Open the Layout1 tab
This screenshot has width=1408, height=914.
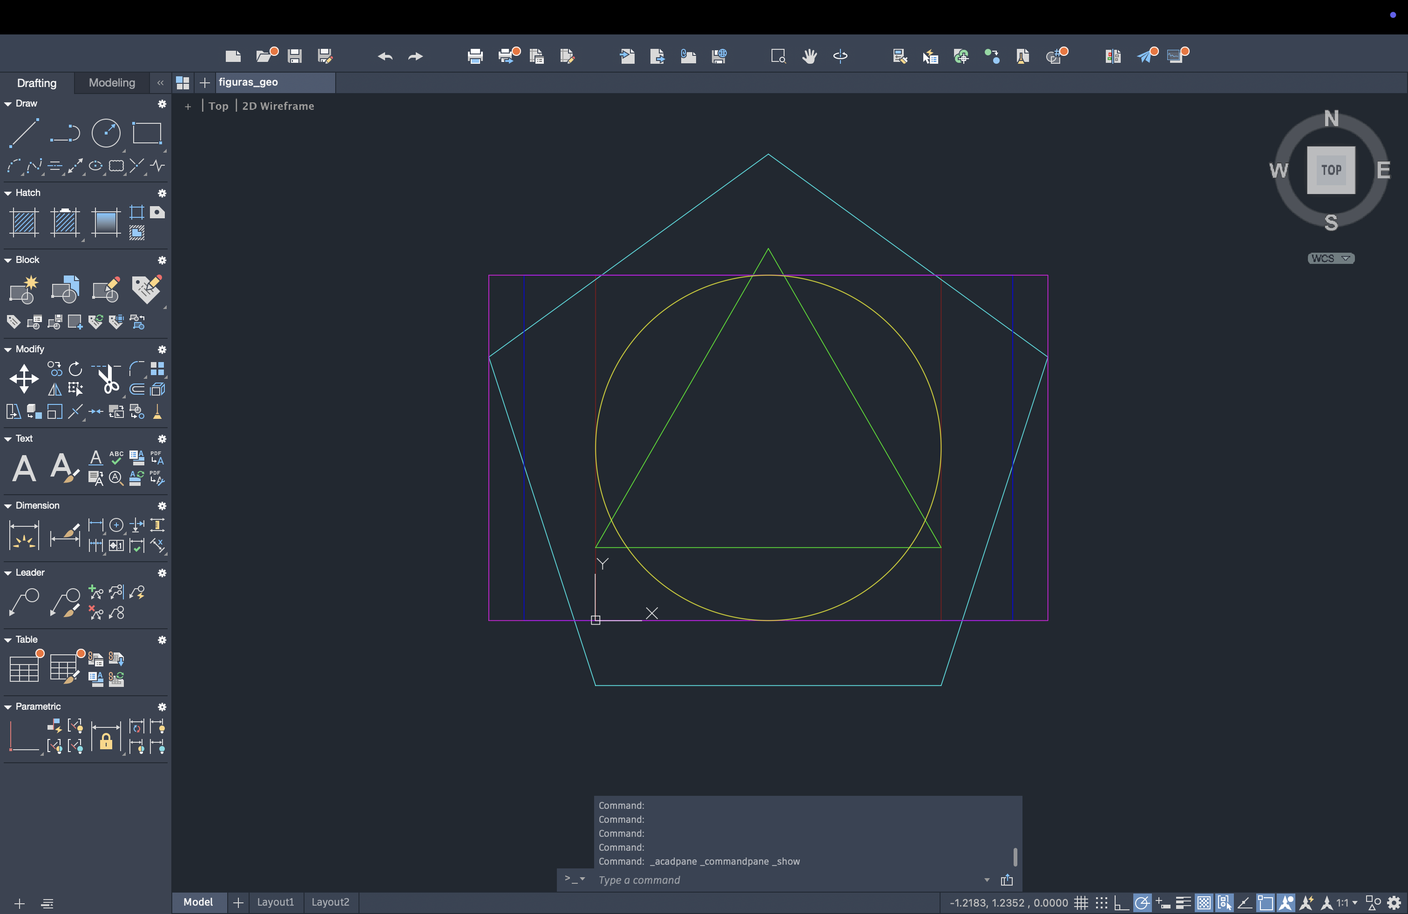pos(275,902)
